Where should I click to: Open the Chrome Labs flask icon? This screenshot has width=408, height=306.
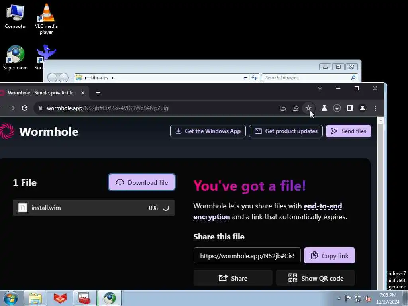[324, 108]
